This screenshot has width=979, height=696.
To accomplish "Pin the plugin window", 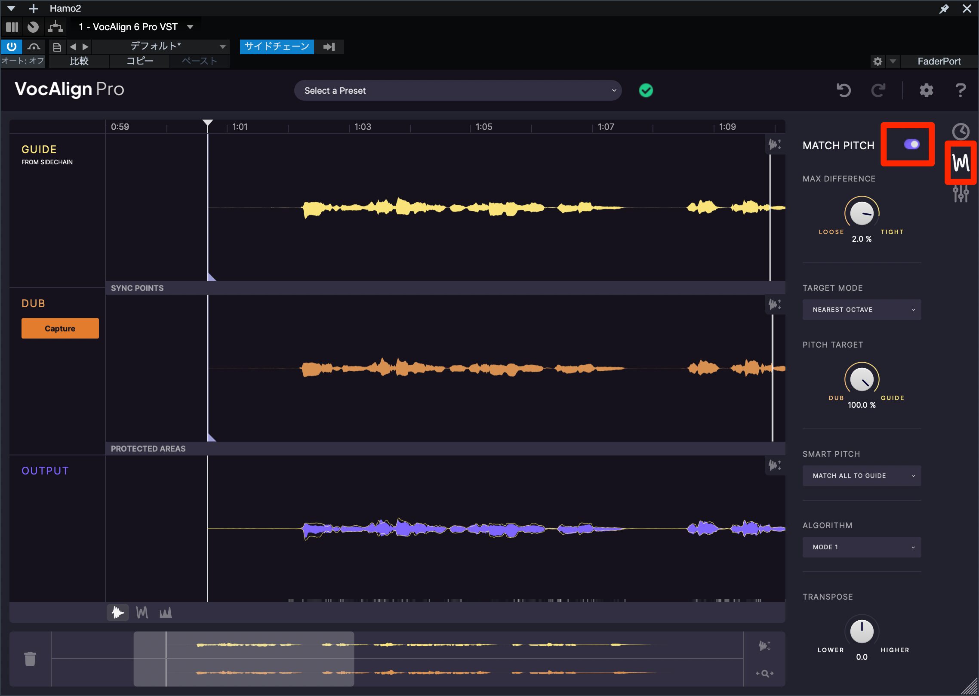I will (x=944, y=8).
